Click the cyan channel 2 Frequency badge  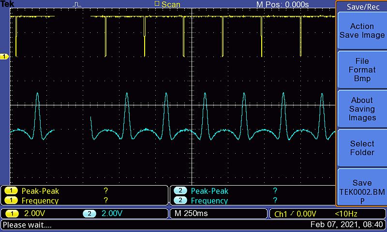click(x=180, y=201)
